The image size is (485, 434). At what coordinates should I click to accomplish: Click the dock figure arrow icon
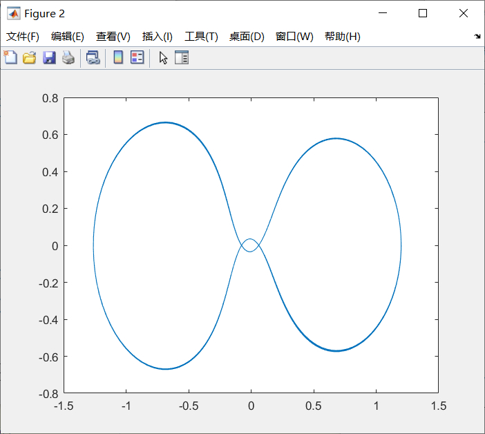tap(477, 37)
